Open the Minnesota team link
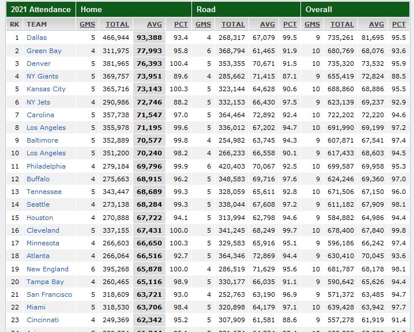The image size is (414, 332). click(43, 243)
